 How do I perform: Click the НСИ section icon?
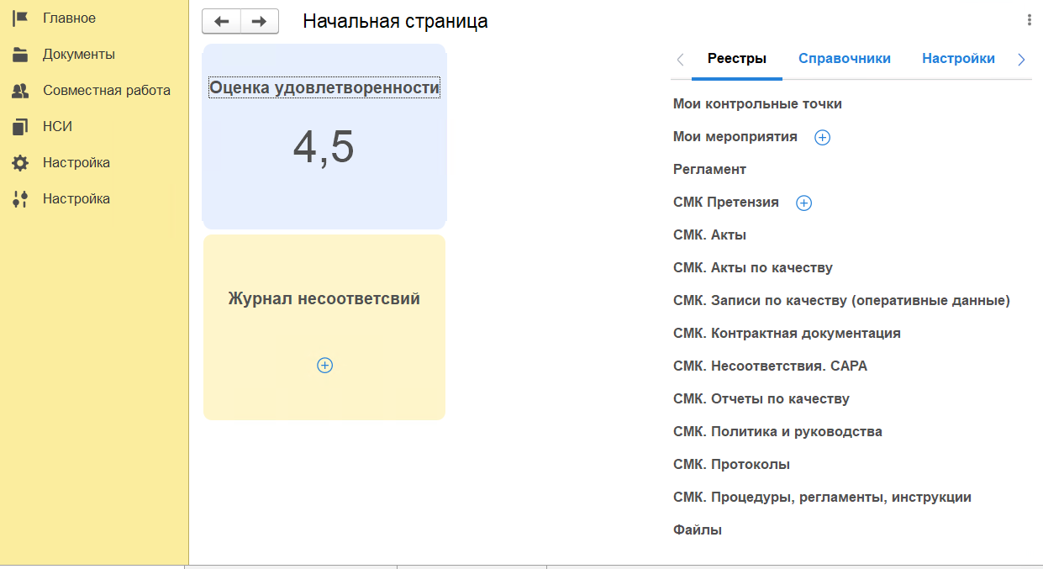pos(20,127)
